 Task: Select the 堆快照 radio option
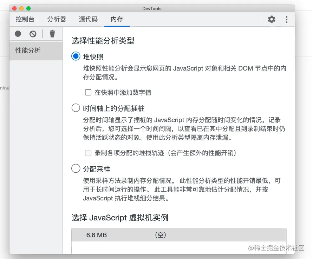click(x=76, y=56)
